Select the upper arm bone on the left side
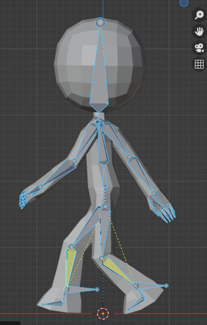 click(x=87, y=141)
